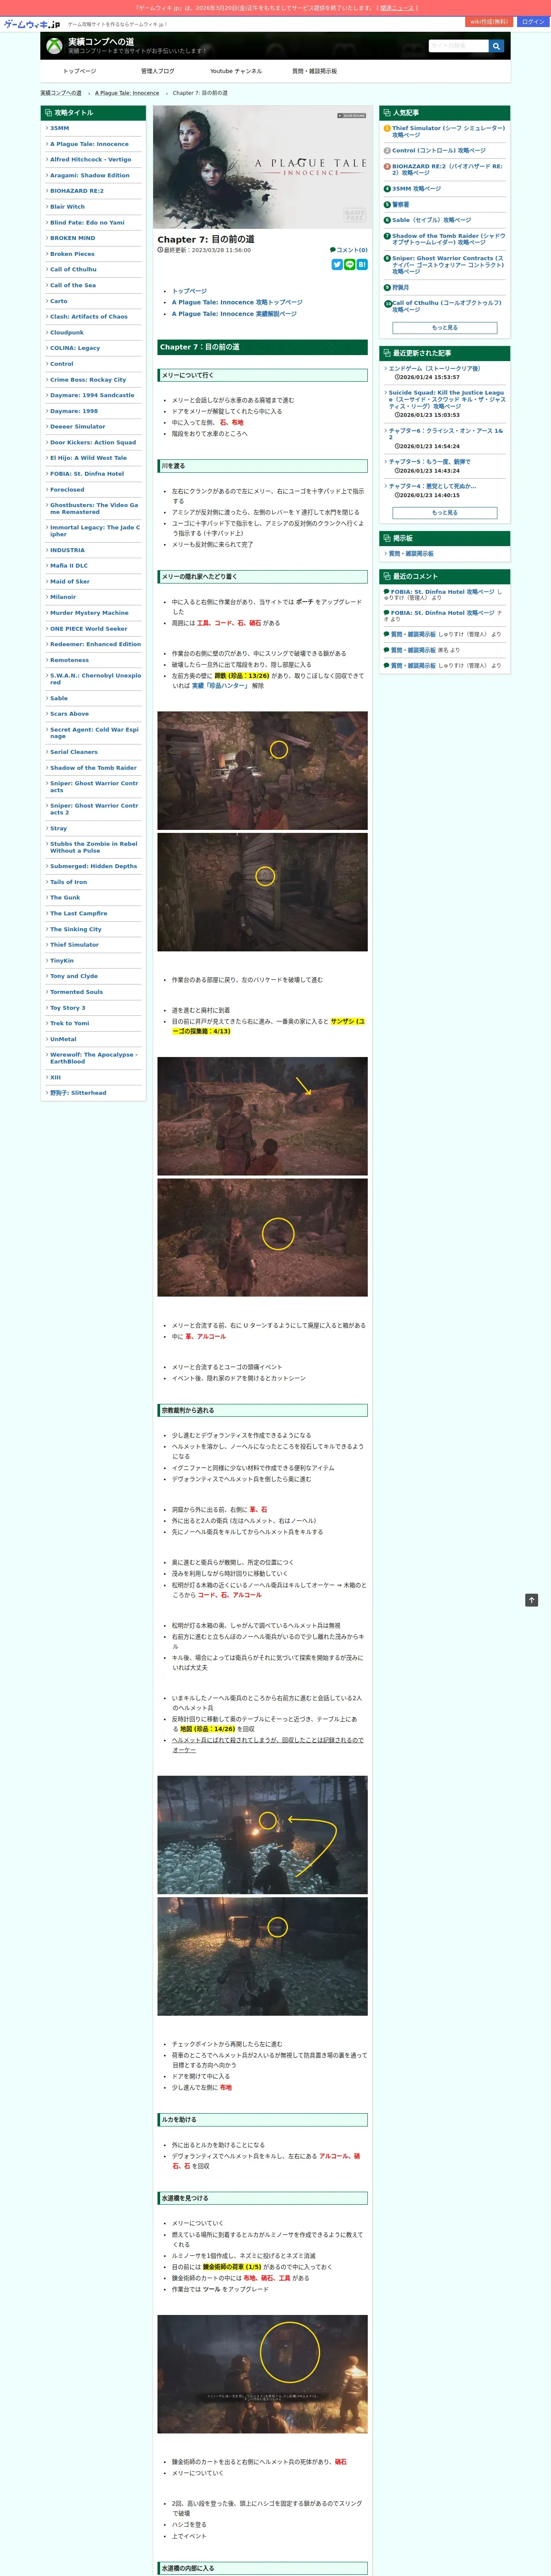The width and height of the screenshot is (551, 2576).
Task: Open the 管理人ブログ navigation tab
Action: click(157, 71)
